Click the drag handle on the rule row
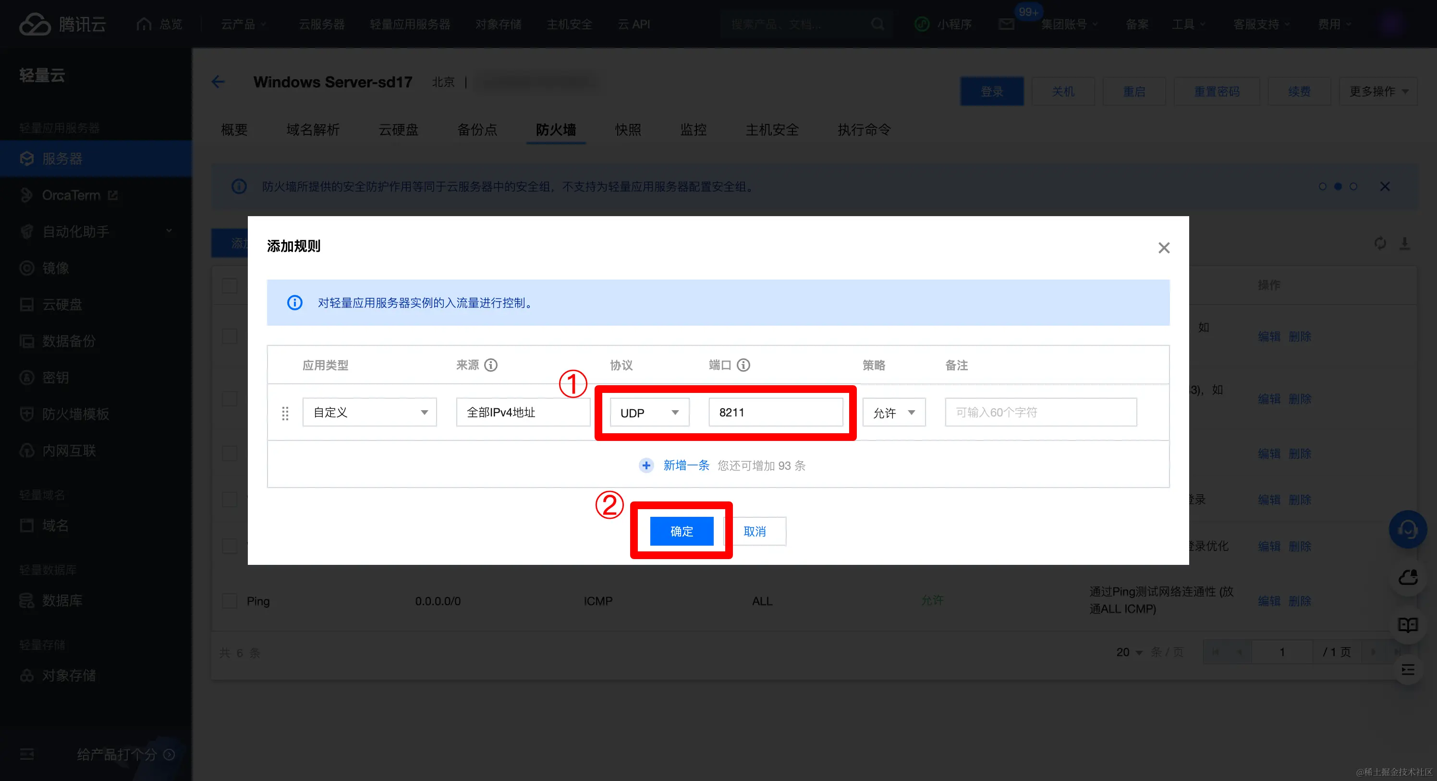Screen dimensions: 1437x781 click(x=285, y=413)
